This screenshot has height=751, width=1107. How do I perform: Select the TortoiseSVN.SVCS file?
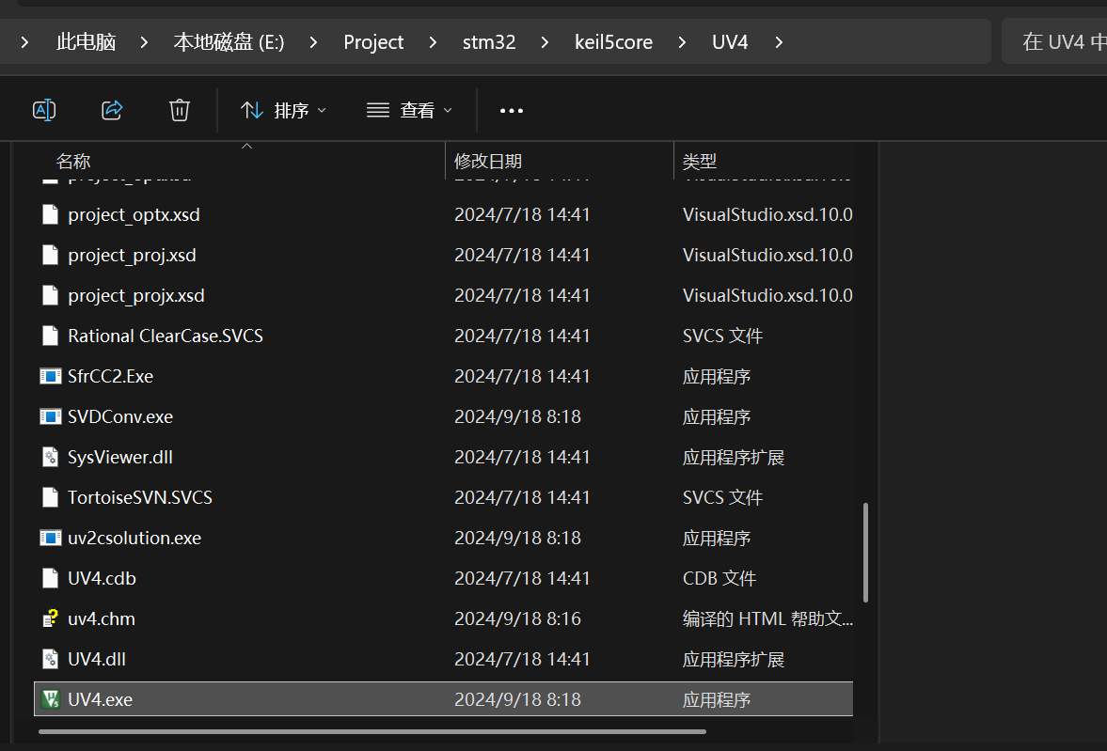tap(139, 497)
